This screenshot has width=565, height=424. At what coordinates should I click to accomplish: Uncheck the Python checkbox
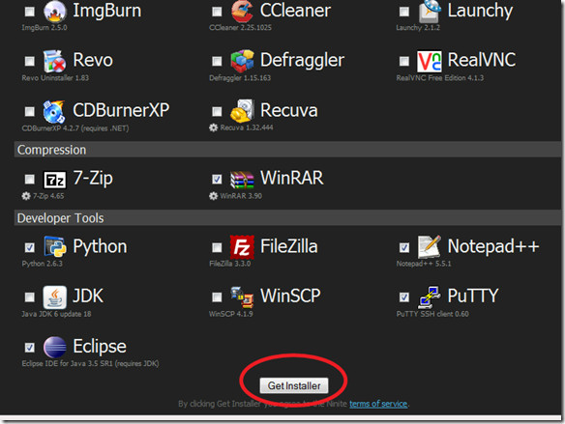tap(30, 247)
